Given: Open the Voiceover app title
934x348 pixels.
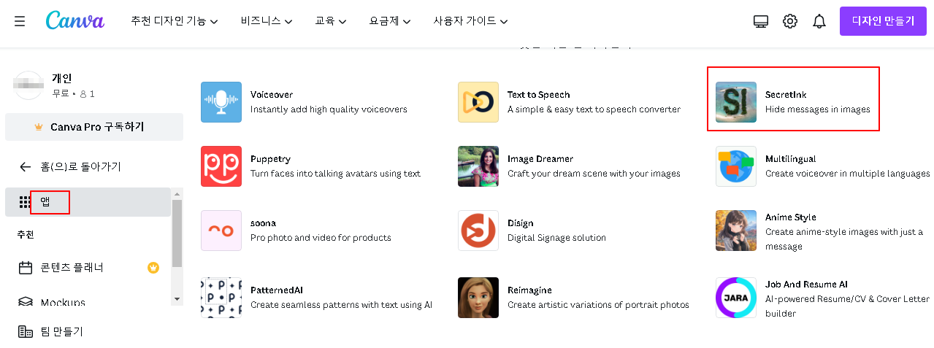Looking at the screenshot, I should click(x=272, y=95).
